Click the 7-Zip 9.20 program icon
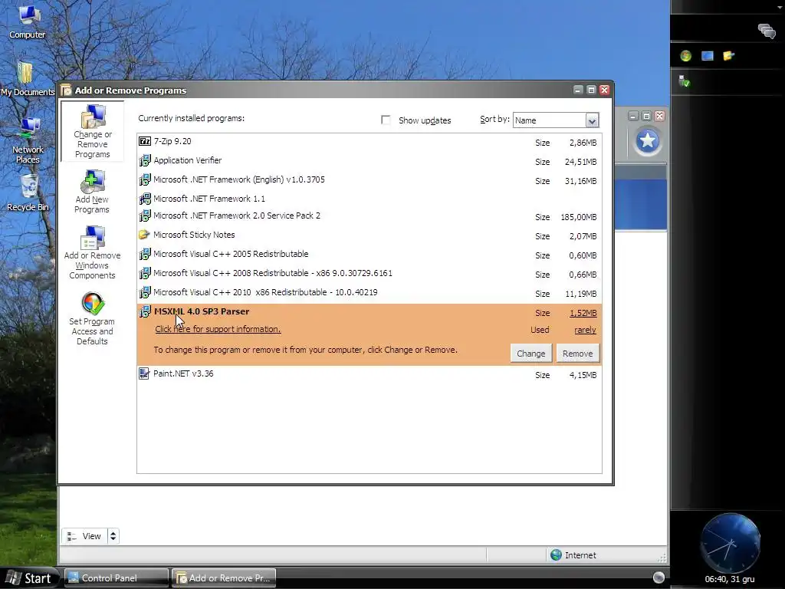The height and width of the screenshot is (589, 785). click(x=145, y=141)
